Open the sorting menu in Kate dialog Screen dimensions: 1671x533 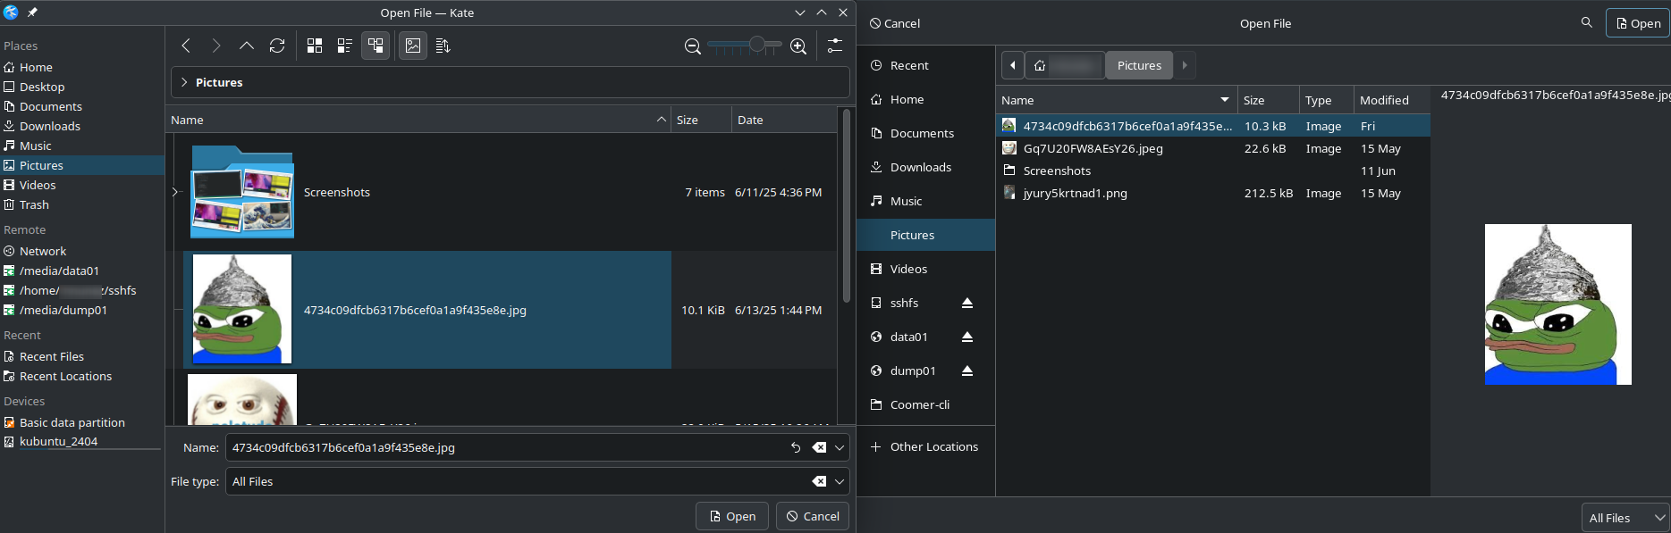[x=443, y=46]
